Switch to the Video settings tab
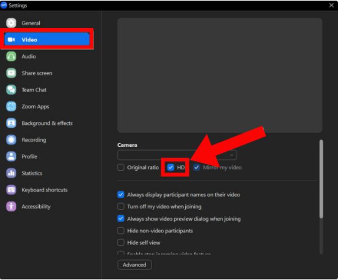 [x=47, y=40]
